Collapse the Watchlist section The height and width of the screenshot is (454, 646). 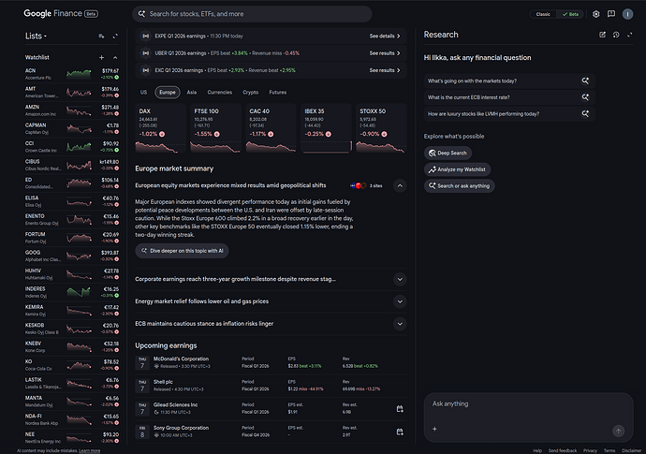pos(115,58)
